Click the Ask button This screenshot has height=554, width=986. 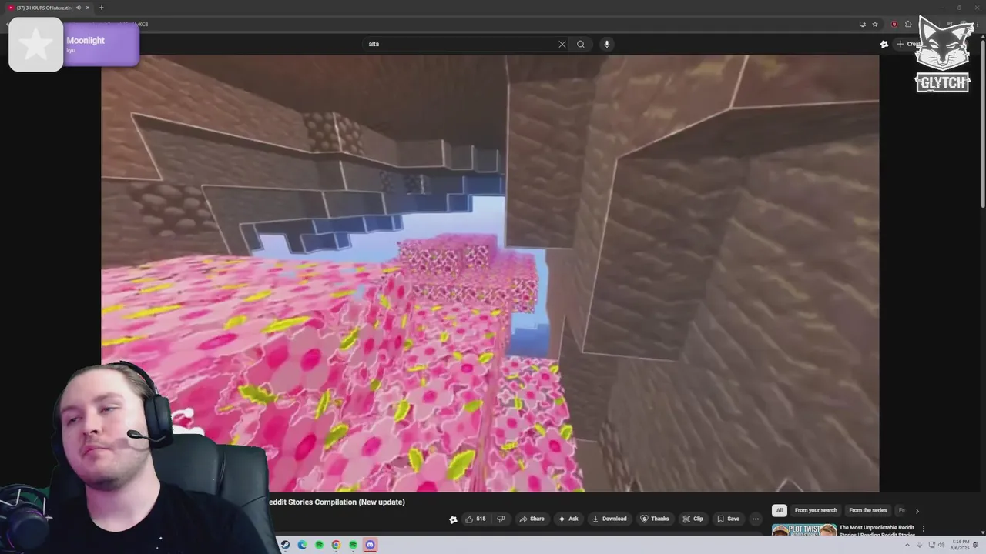pos(568,519)
